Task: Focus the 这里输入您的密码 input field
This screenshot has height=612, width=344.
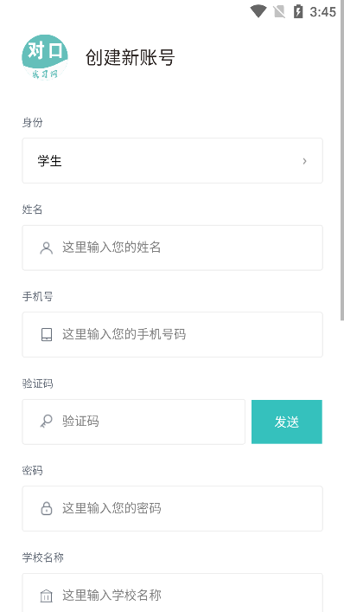Action: 172,508
